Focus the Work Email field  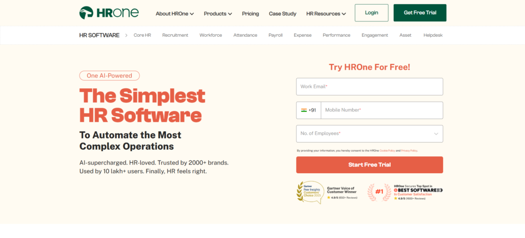(x=369, y=87)
